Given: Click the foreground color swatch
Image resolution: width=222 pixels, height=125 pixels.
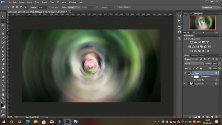Looking at the screenshot, I should 2,105.
